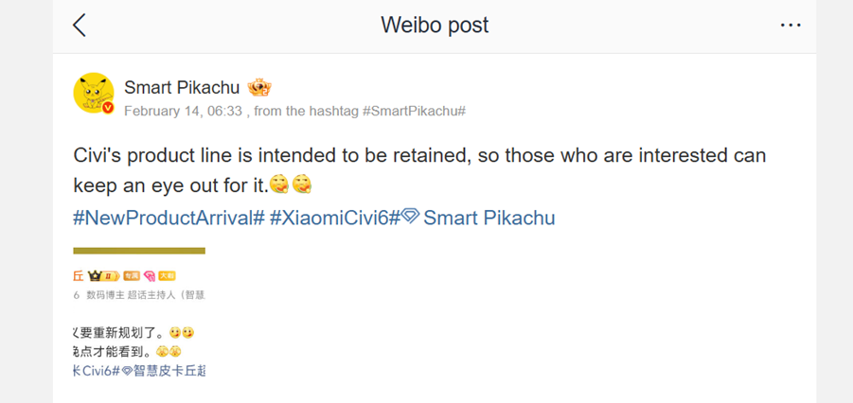Click the "Weibo post" header title

(435, 26)
